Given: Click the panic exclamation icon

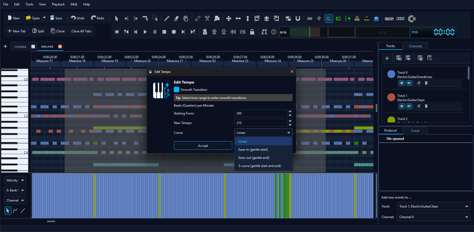Looking at the screenshot, I should 274,32.
